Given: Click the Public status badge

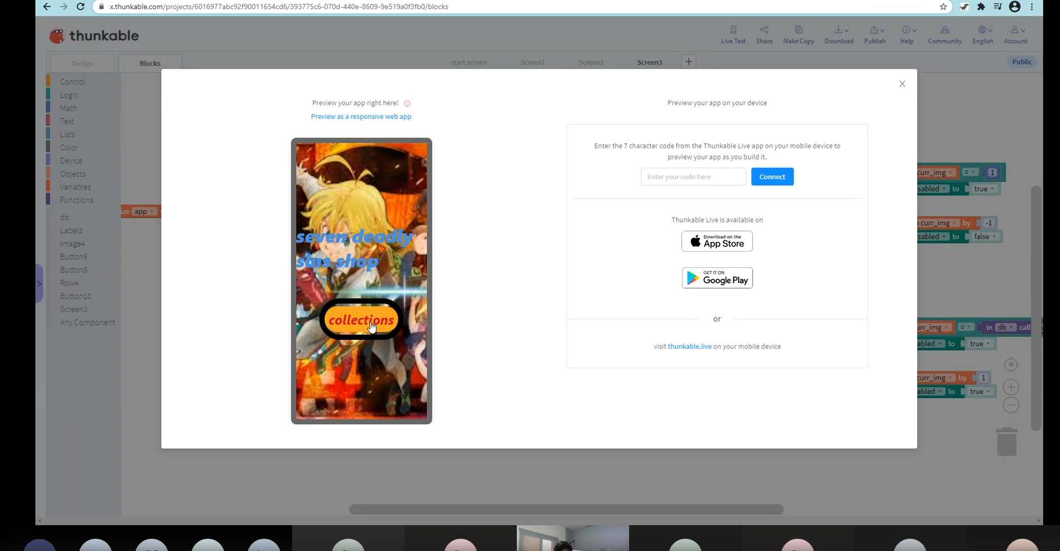Looking at the screenshot, I should 1022,62.
